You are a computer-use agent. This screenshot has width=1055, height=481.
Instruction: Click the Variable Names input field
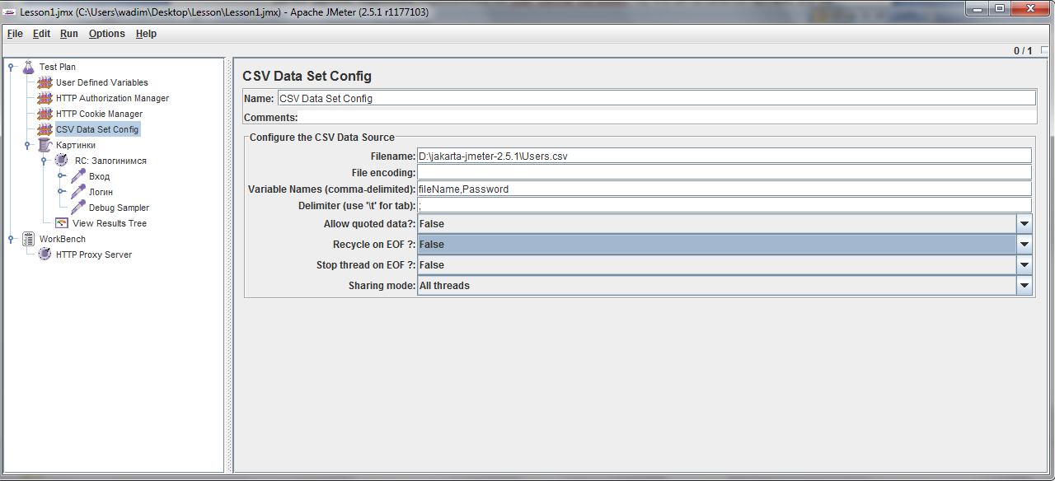(724, 189)
